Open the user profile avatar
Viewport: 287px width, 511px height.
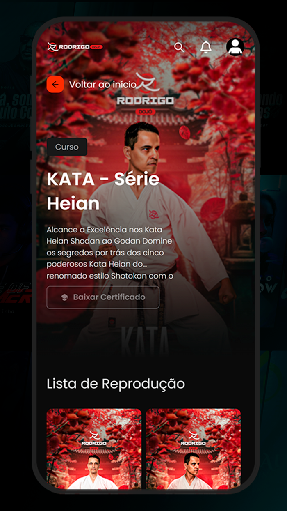(x=235, y=47)
